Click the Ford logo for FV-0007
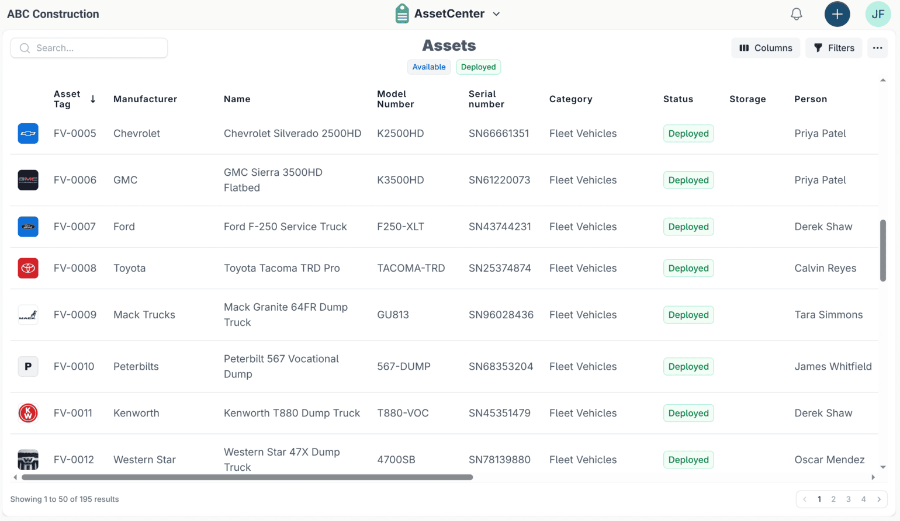 pyautogui.click(x=28, y=227)
